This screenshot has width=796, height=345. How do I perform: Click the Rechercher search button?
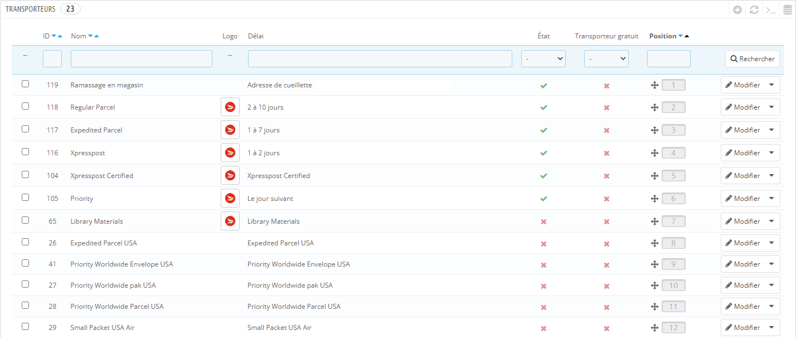point(753,59)
